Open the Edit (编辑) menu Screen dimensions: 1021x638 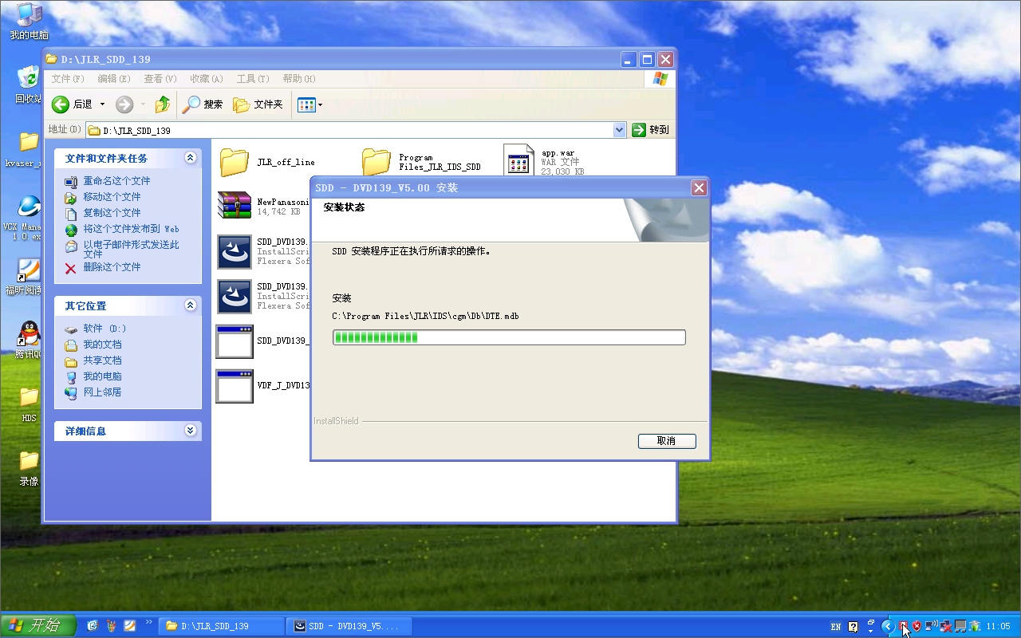click(114, 79)
